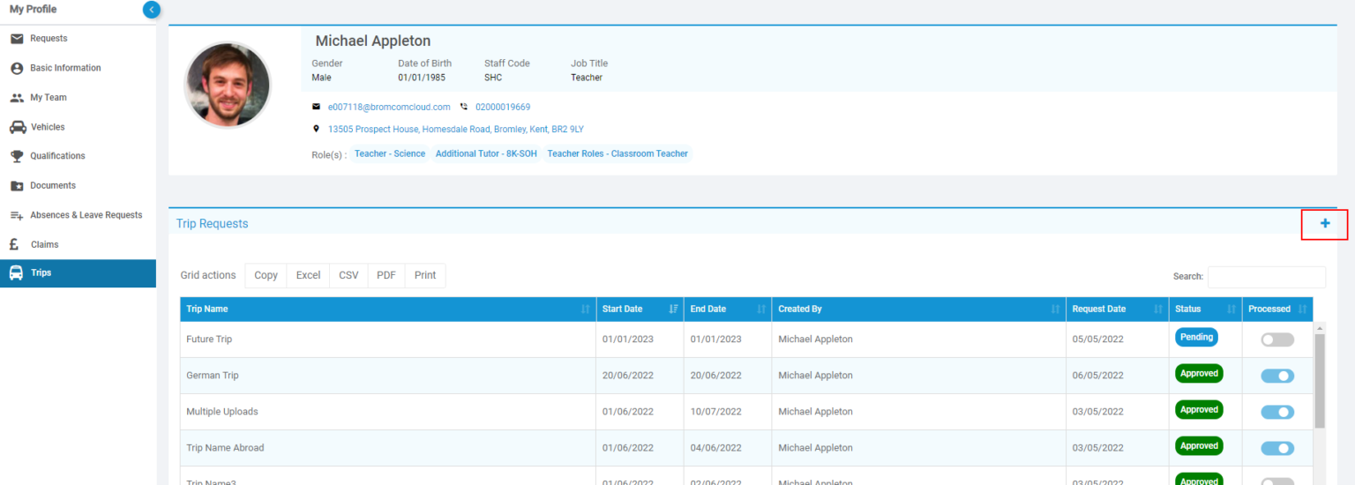Click the Documents folder icon
1355x485 pixels.
(17, 186)
